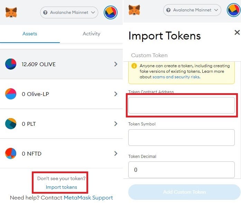Click the PLT token icon
Image resolution: width=241 pixels, height=203 pixels.
(11, 124)
